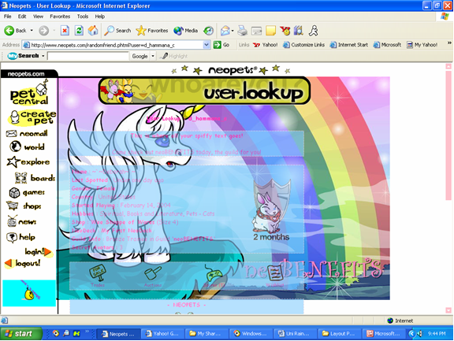Viewport: 454px width, 341px height.
Task: Open the MySearch dropdown arrow
Action: click(43, 56)
